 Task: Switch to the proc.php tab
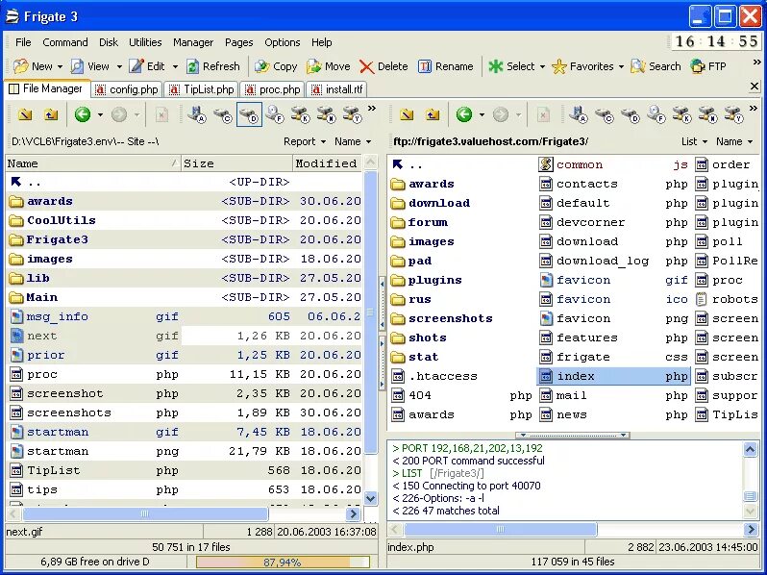(x=272, y=90)
